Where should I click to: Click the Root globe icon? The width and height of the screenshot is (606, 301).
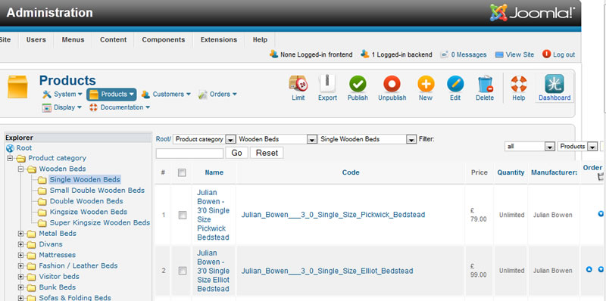[10, 148]
